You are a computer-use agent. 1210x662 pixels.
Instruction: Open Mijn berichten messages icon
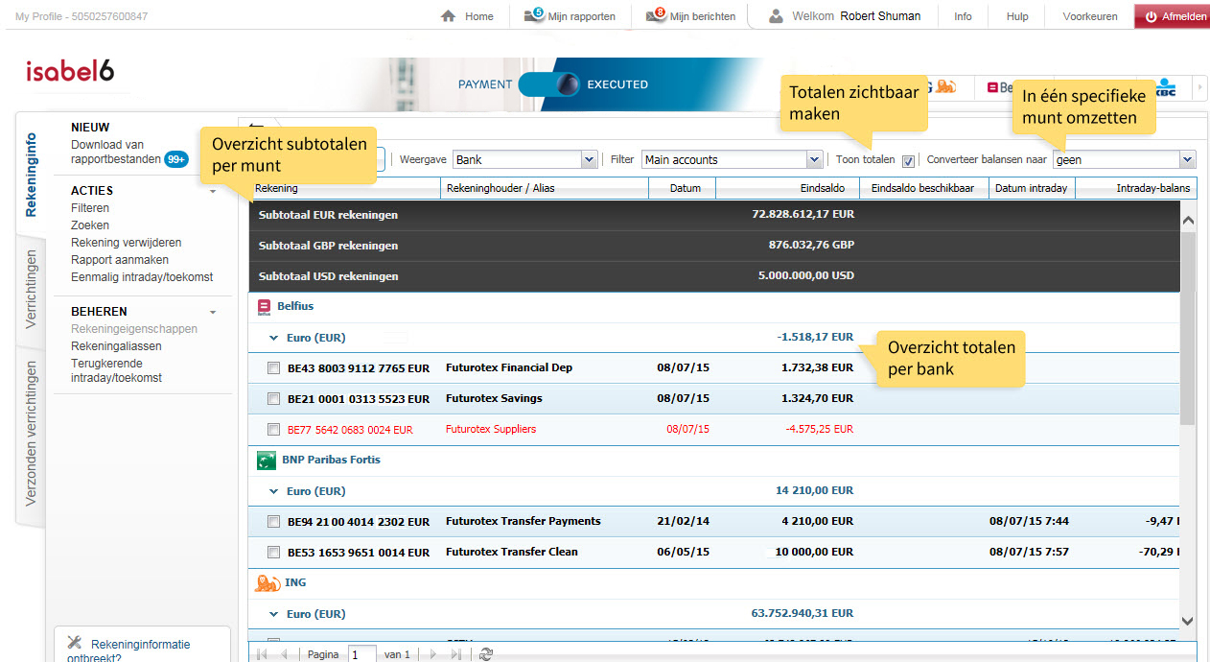coord(656,15)
